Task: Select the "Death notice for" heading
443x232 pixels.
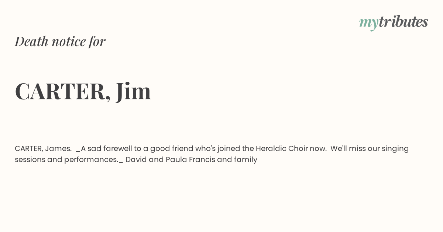Action: tap(60, 41)
